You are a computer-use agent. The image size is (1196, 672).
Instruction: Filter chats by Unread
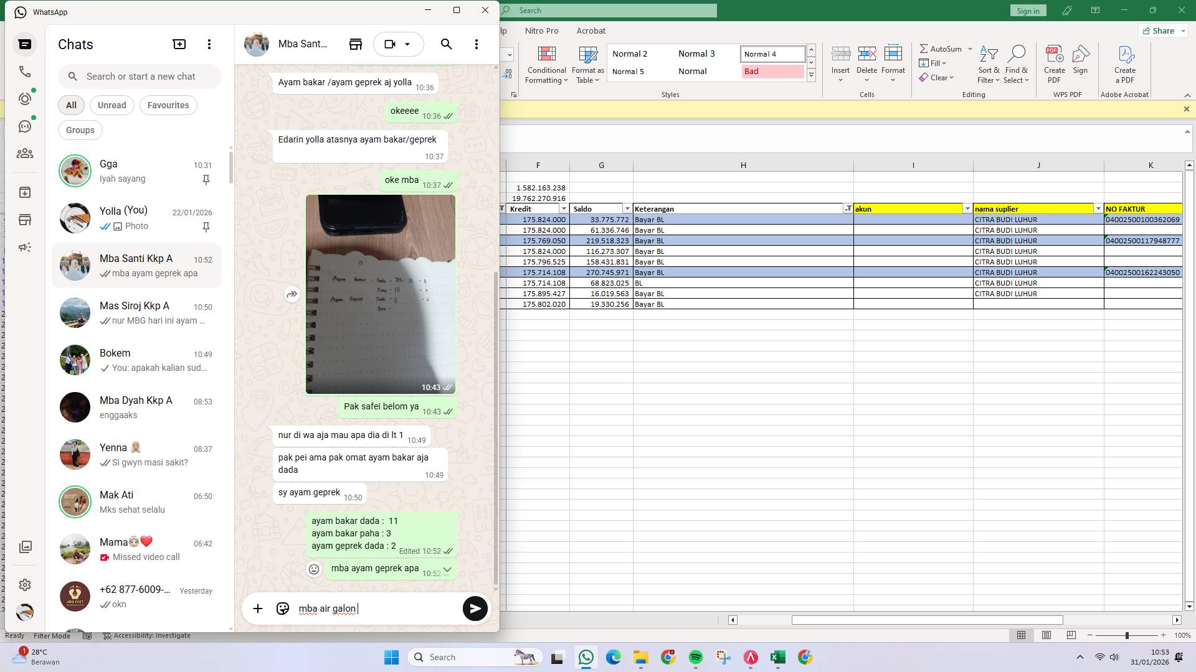point(112,105)
